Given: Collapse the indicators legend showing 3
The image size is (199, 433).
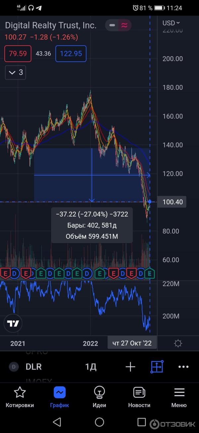Looking at the screenshot, I should (16, 72).
